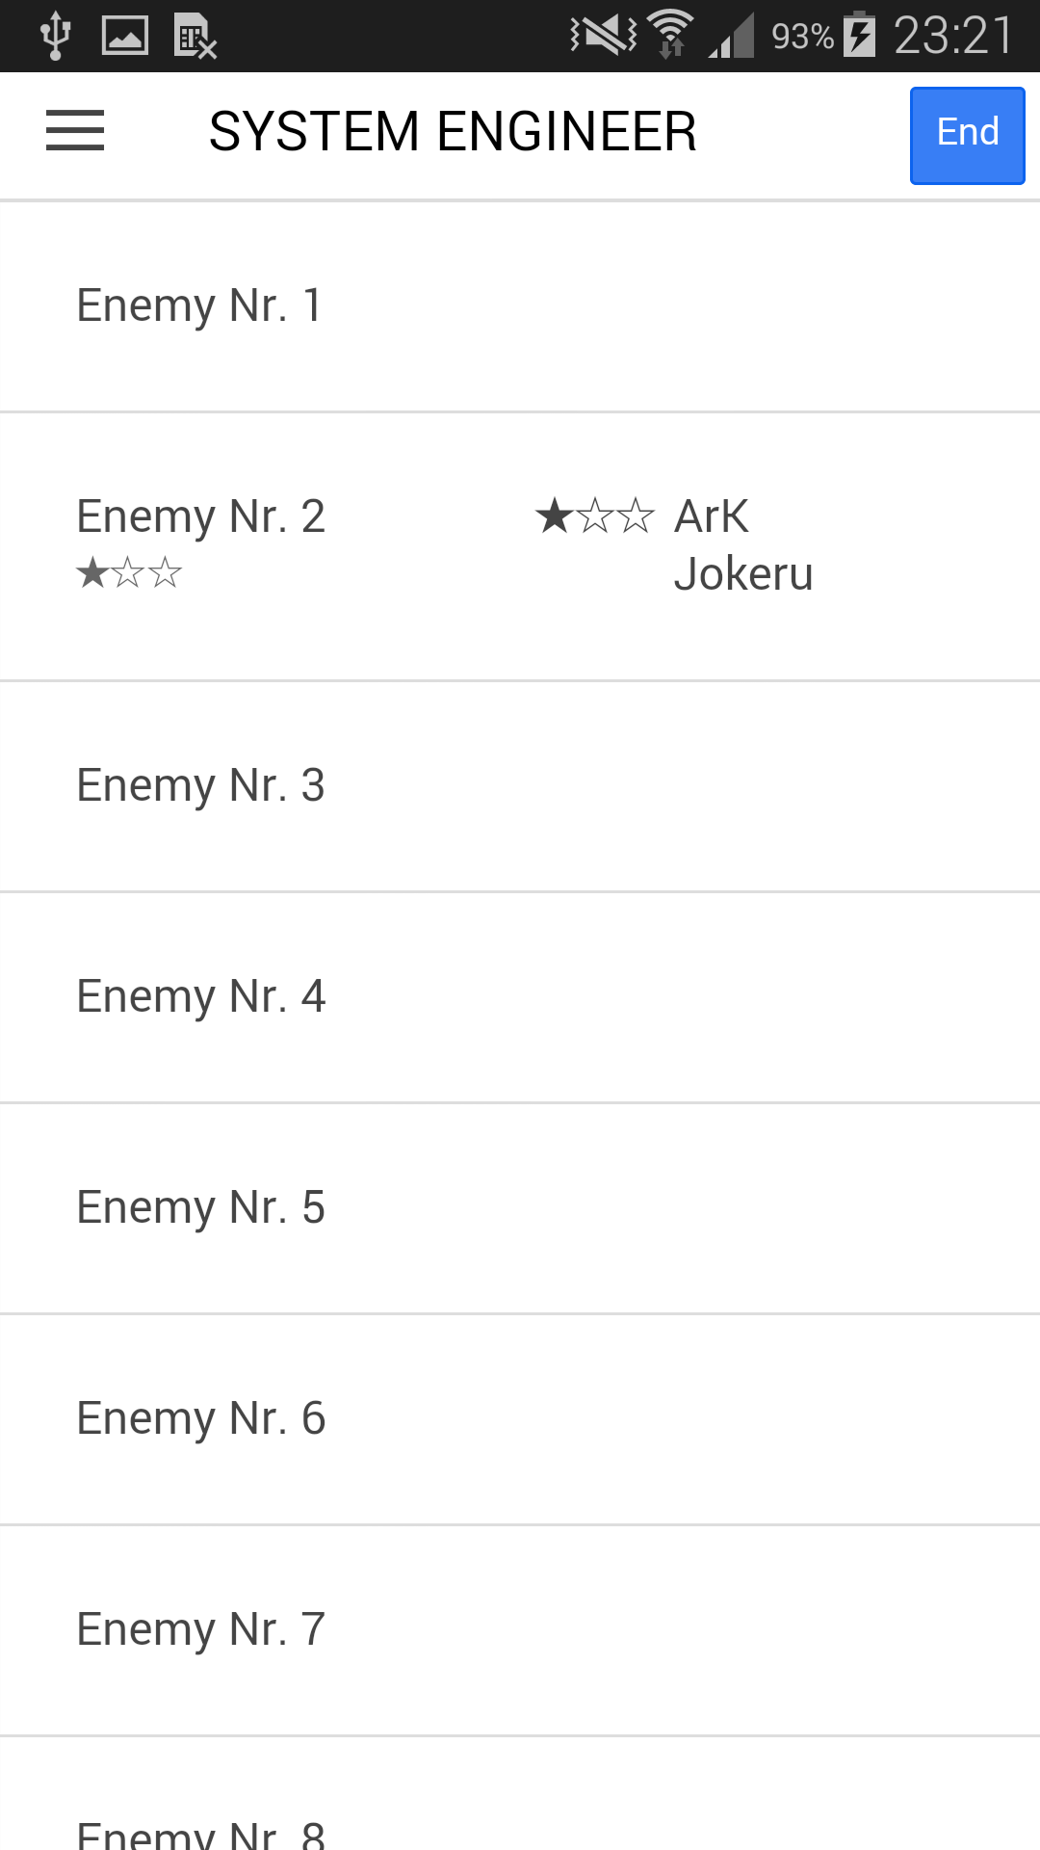Select Enemy Nr. 8 row
This screenshot has width=1040, height=1850.
[520, 1794]
